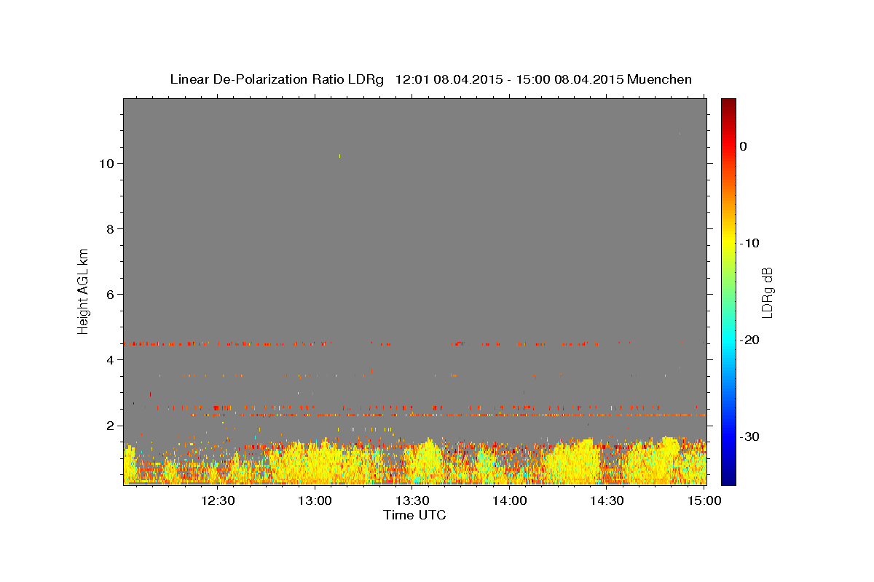Click the colorbar value label '0'
The image size is (874, 582).
744,146
